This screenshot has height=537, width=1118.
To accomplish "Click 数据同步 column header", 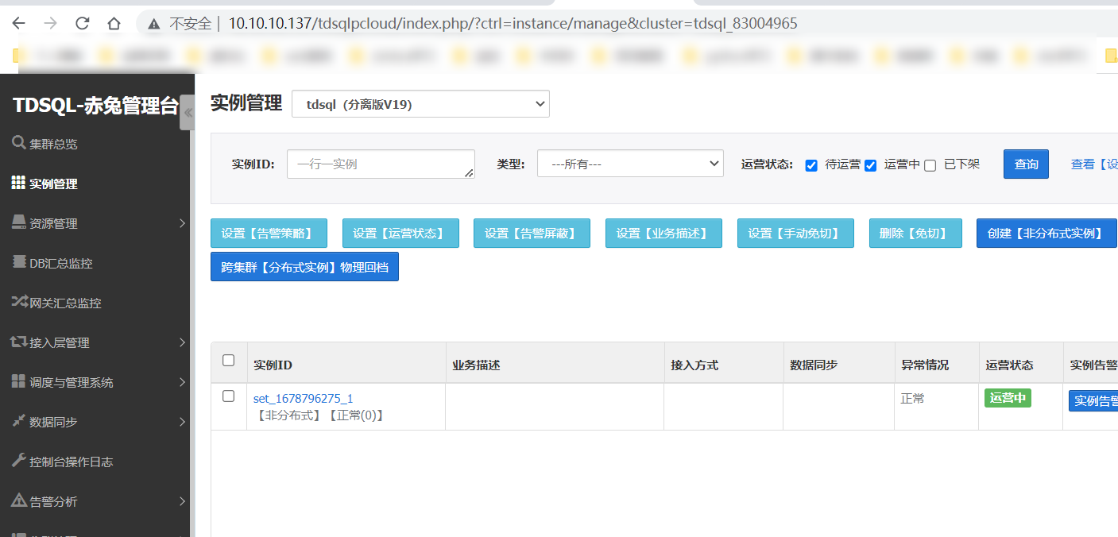I will 814,365.
